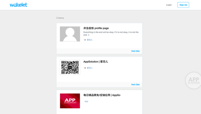Image resolution: width=201 pixels, height=114 pixels.
Task: Open the 每日精品限免/促销应用 | AppSo title
Action: point(102,95)
